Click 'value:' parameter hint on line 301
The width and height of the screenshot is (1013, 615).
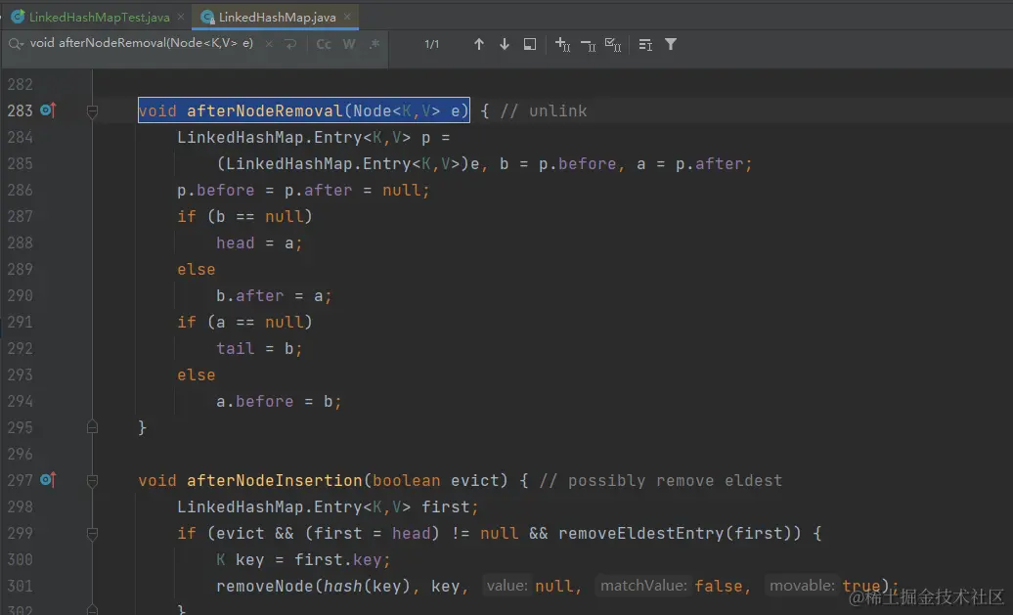point(507,586)
